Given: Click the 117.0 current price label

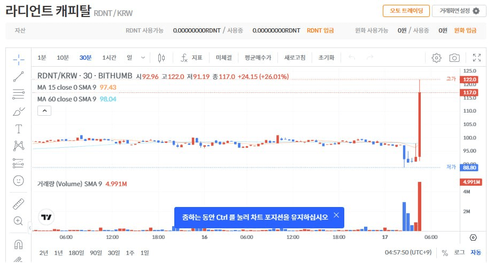Looking at the screenshot, I should click(x=469, y=93).
